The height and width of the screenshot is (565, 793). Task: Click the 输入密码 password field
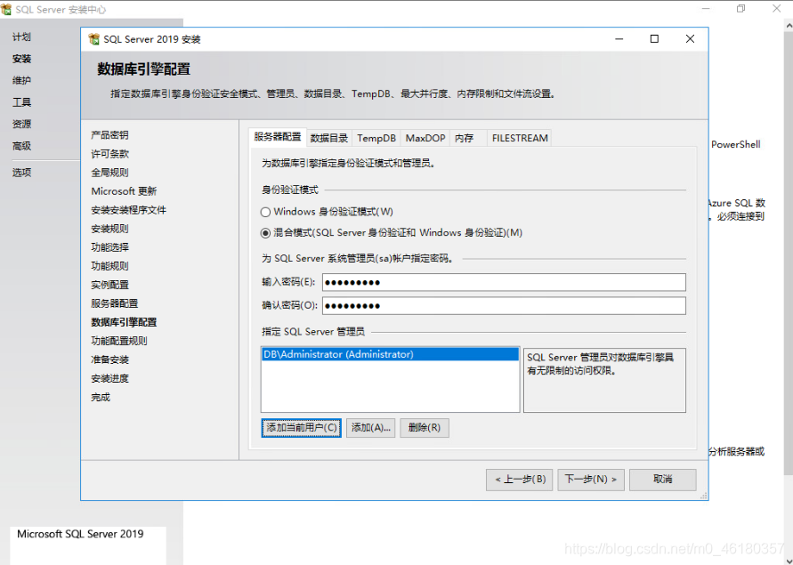tap(504, 282)
